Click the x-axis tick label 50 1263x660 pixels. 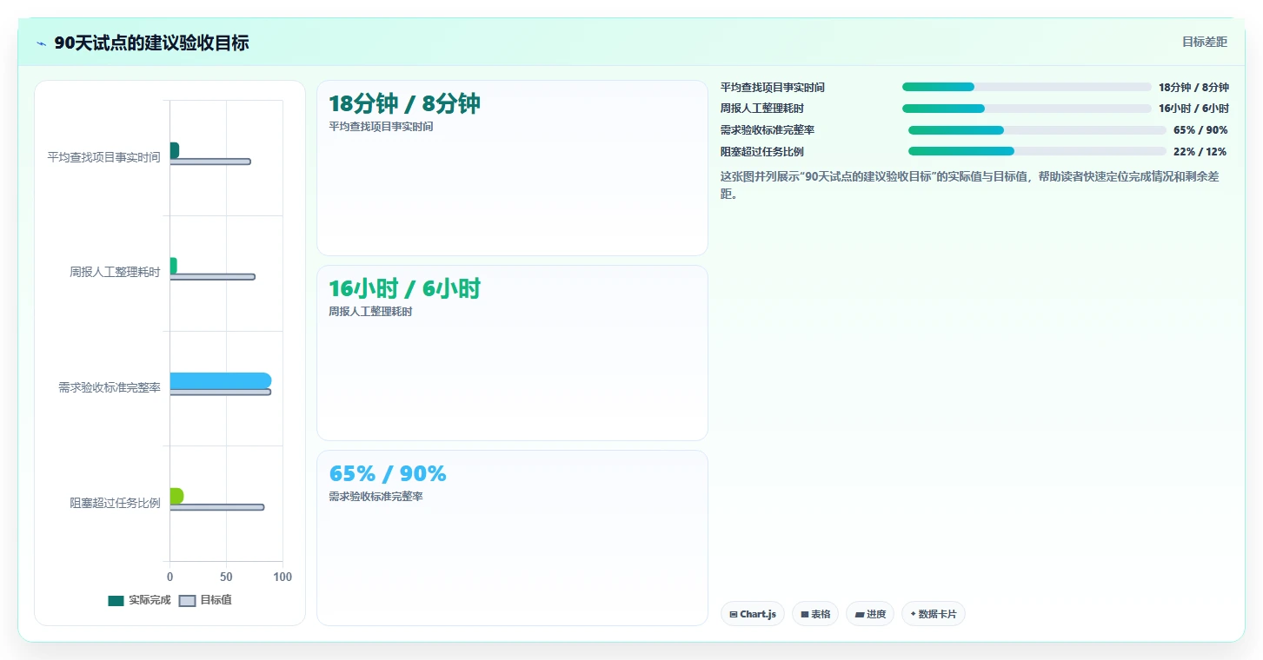(x=226, y=577)
